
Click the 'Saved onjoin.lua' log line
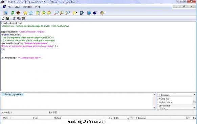pos(13,94)
